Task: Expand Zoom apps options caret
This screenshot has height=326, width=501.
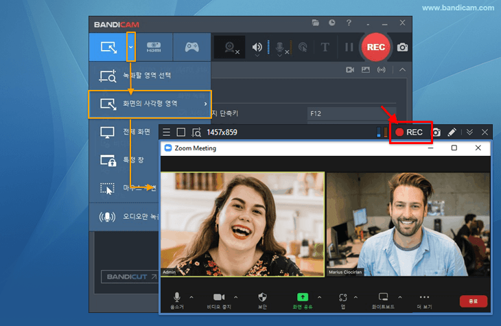Action: [356, 297]
